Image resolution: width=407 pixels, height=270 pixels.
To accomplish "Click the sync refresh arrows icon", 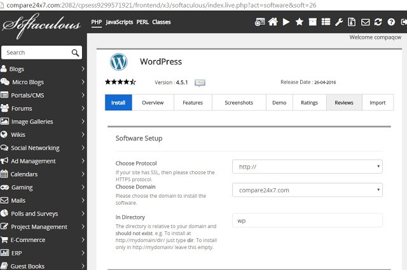I will [x=378, y=22].
